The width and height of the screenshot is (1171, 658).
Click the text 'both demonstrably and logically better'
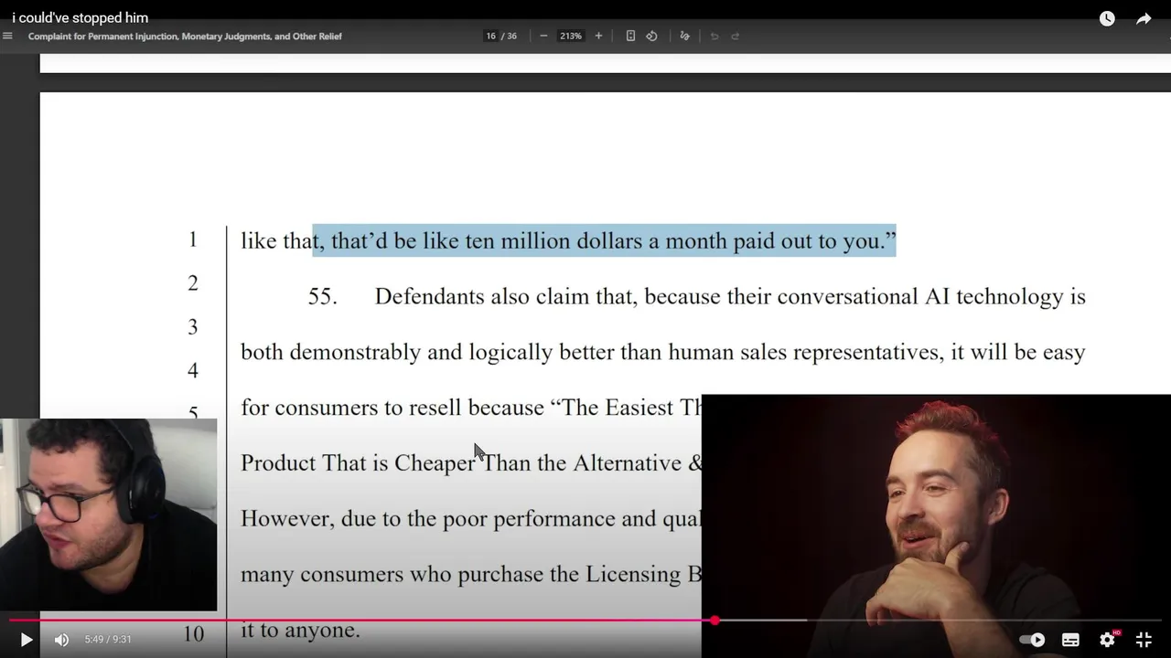pos(428,353)
